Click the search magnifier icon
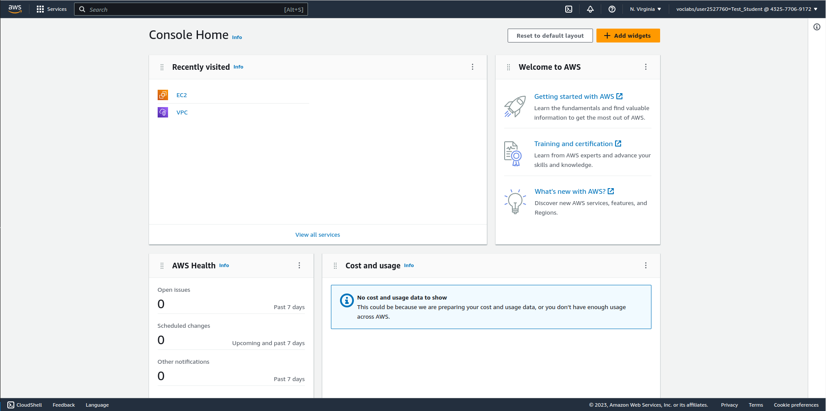The width and height of the screenshot is (826, 411). [x=82, y=9]
